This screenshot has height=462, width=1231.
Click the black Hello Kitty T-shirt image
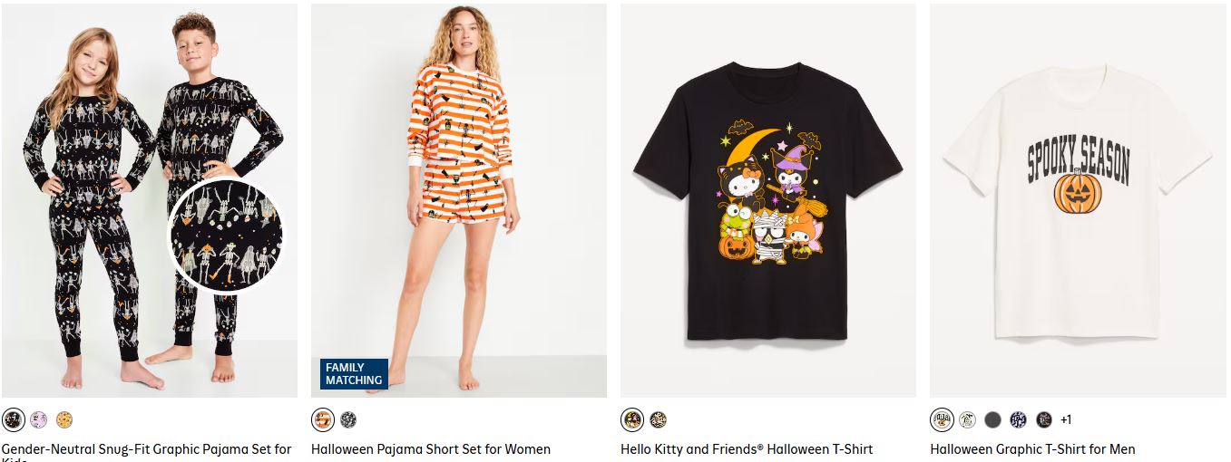(x=767, y=199)
